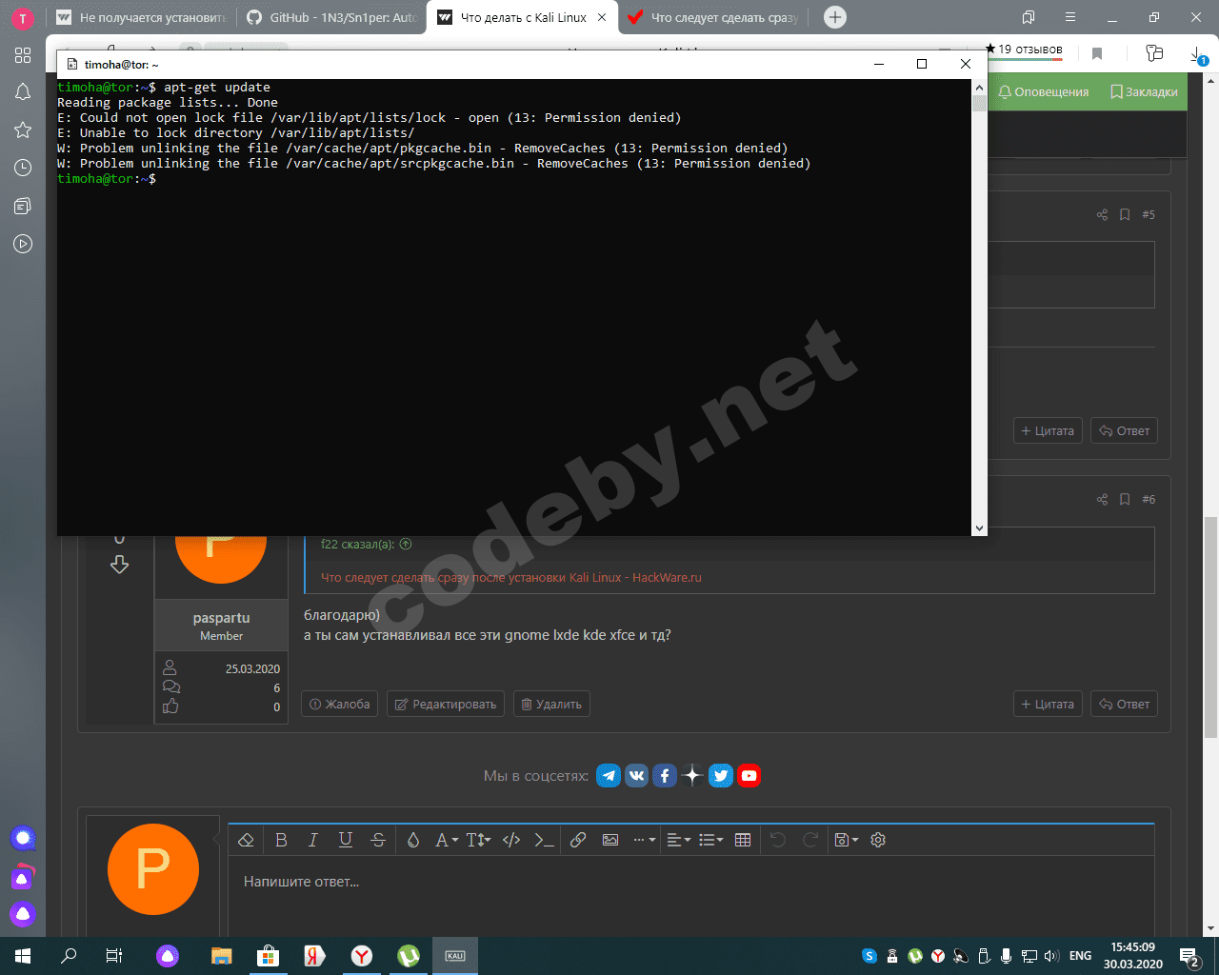Open the VK social link
The image size is (1219, 975).
point(636,776)
